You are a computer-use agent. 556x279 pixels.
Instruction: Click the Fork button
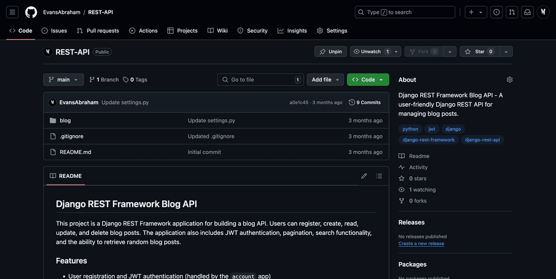tap(424, 51)
